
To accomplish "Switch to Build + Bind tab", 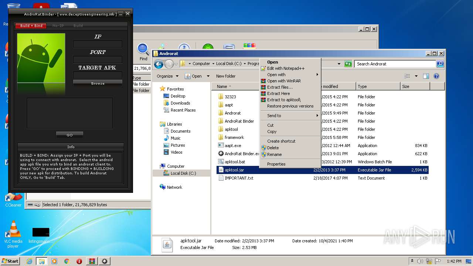I will [31, 26].
